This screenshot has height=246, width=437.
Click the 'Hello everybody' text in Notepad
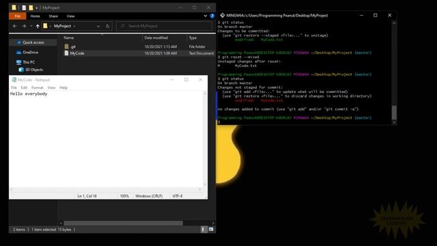(x=29, y=94)
